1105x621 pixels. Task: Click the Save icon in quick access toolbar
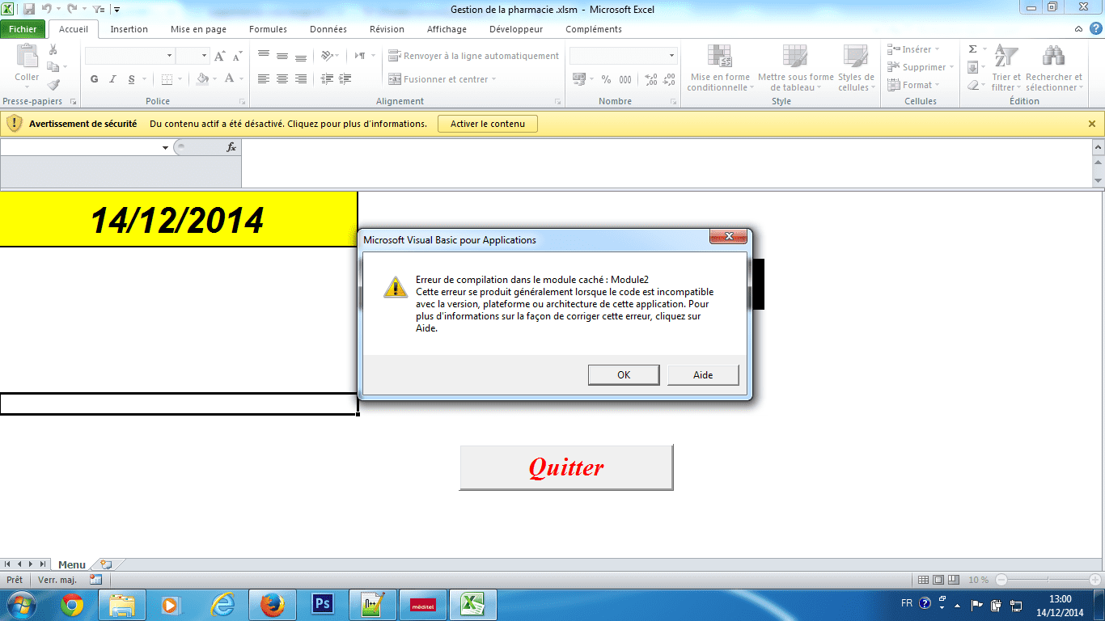[x=29, y=10]
